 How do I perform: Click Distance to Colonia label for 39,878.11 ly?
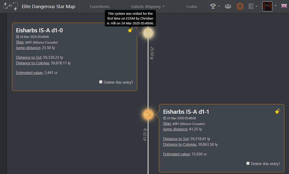(33, 63)
